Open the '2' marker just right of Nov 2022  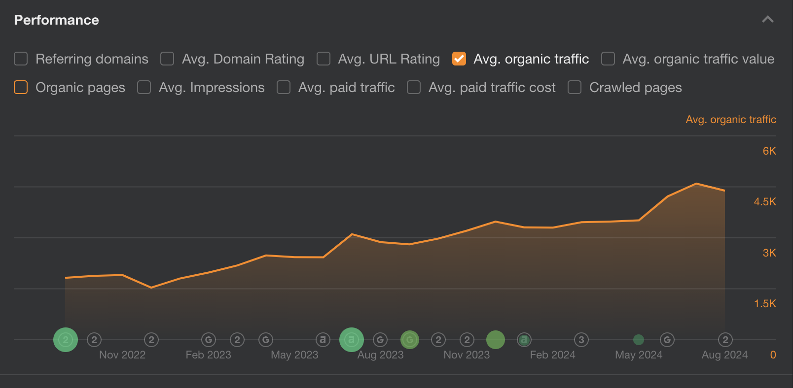pyautogui.click(x=151, y=340)
